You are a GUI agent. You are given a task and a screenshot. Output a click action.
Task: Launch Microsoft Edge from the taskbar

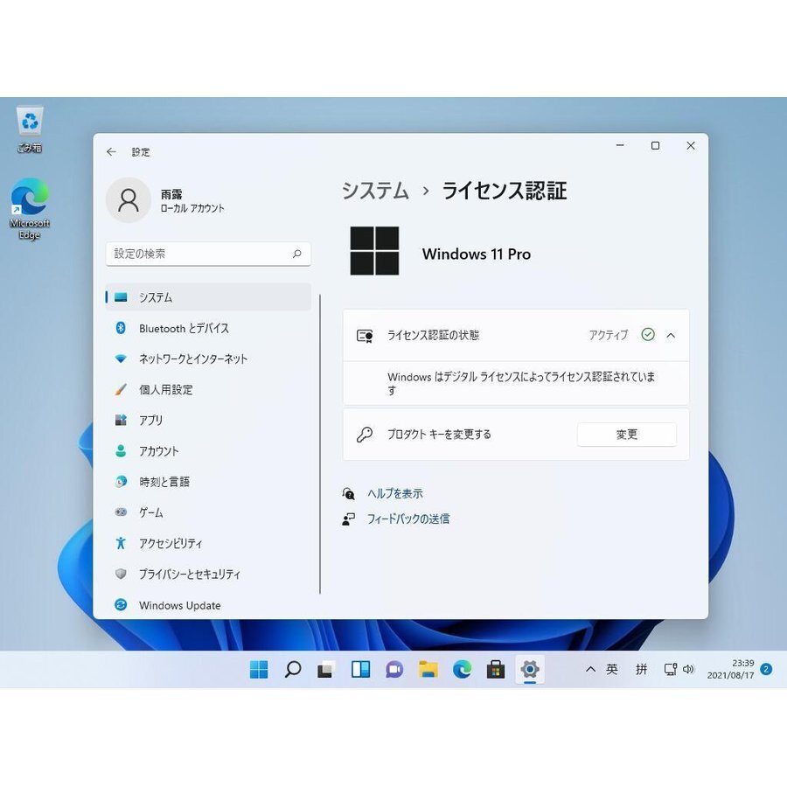click(462, 669)
